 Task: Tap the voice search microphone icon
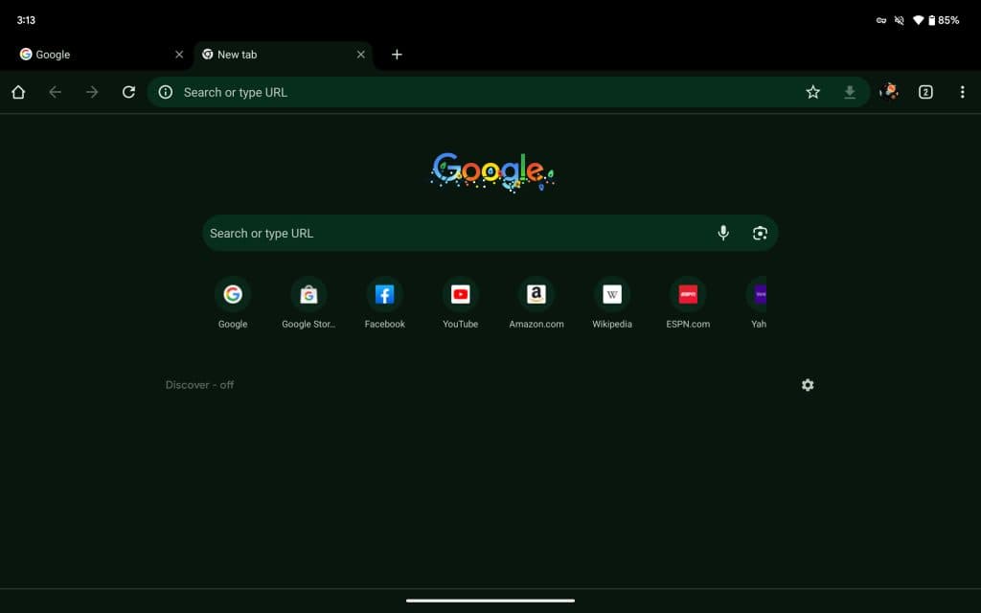pyautogui.click(x=722, y=233)
